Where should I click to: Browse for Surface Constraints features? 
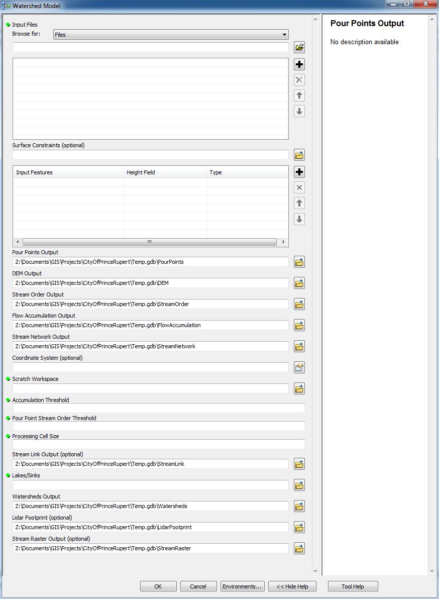click(299, 155)
